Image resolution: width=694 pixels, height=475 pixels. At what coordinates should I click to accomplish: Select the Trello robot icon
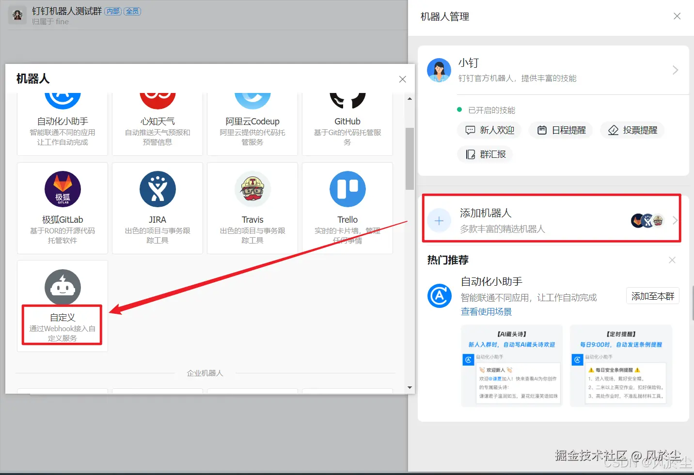pos(347,189)
